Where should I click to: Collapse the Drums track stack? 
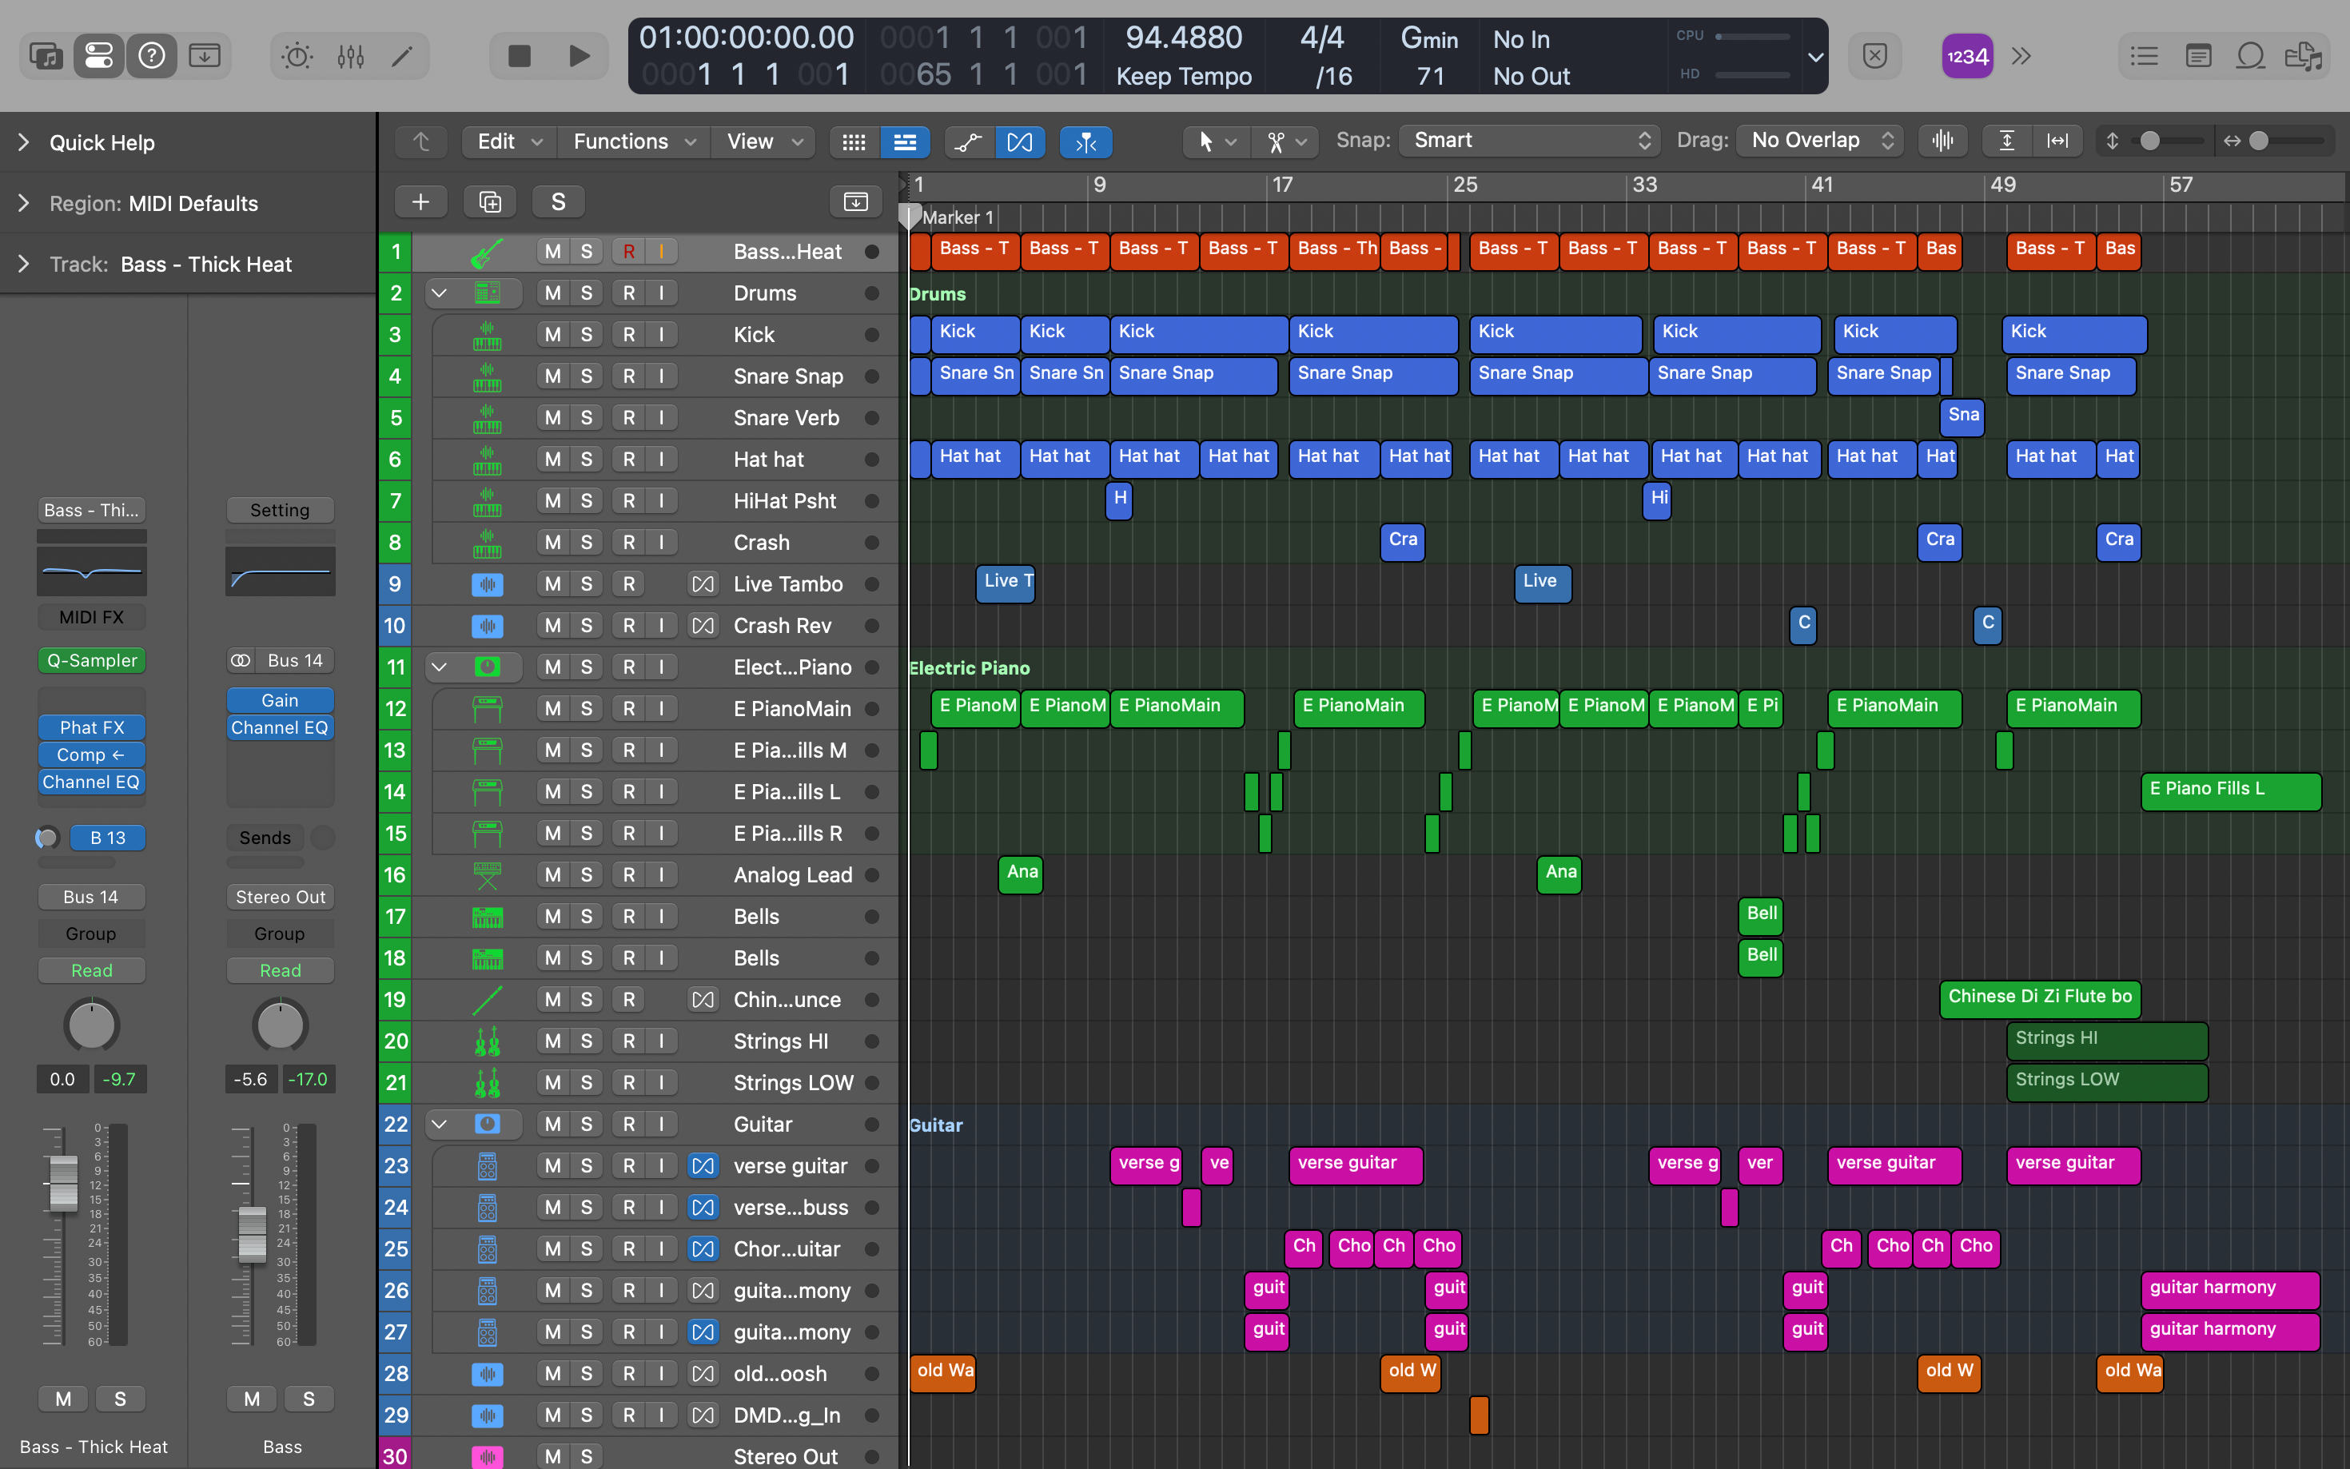point(439,293)
